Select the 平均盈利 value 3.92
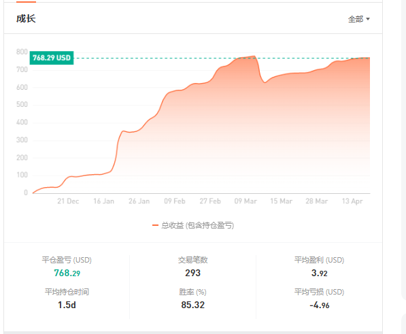This screenshot has height=334, width=406. point(319,273)
